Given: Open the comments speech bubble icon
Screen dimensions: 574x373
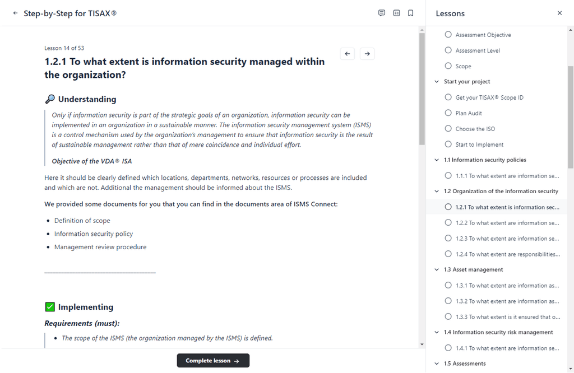Looking at the screenshot, I should coord(382,13).
